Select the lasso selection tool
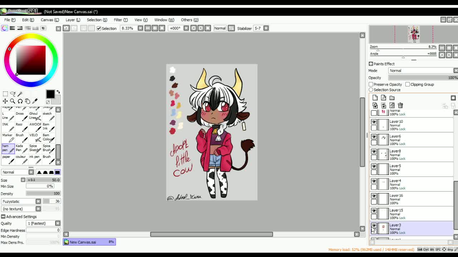This screenshot has width=458, height=257. pos(13,94)
